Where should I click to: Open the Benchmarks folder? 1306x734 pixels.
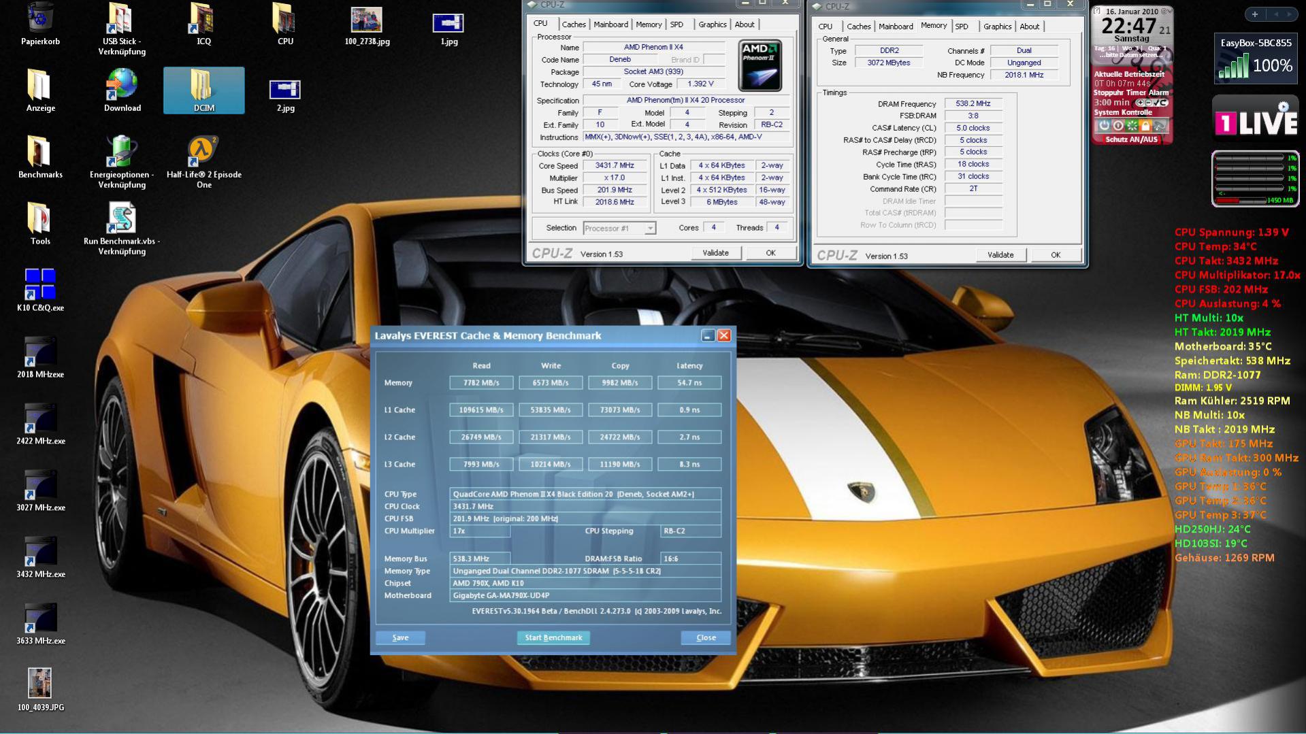click(40, 157)
